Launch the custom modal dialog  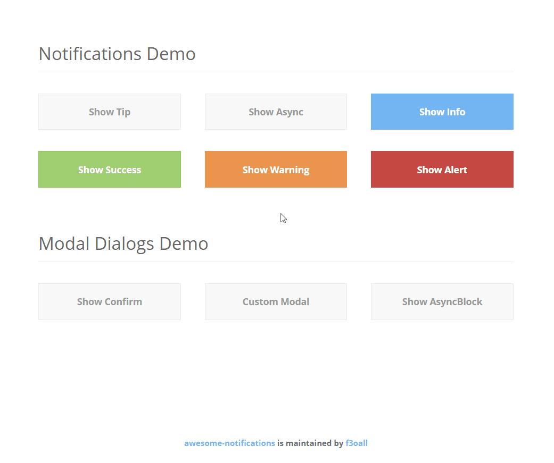pyautogui.click(x=276, y=301)
